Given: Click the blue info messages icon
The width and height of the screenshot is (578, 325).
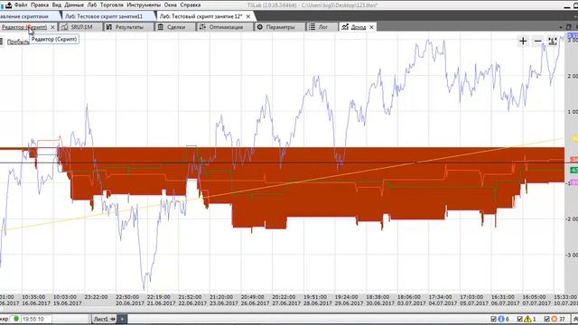Looking at the screenshot, I should pos(501,319).
